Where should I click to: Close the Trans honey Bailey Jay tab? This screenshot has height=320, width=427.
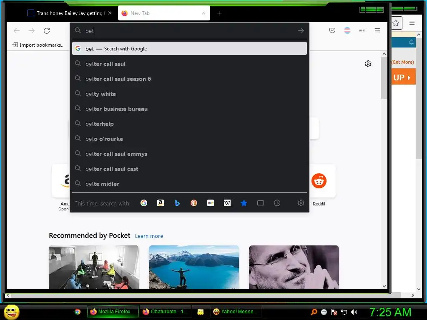coord(110,13)
